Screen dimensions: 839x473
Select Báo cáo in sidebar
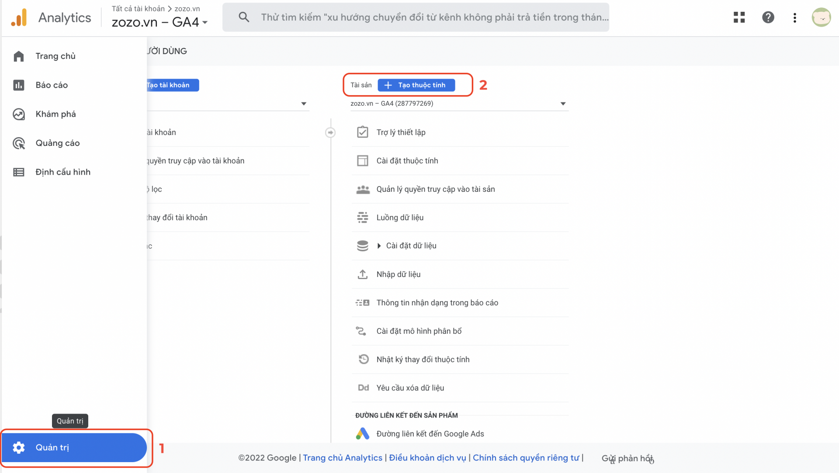52,85
